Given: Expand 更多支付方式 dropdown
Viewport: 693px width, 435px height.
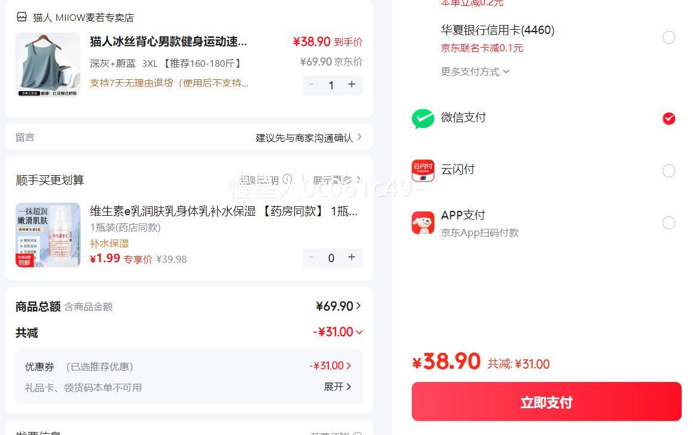Looking at the screenshot, I should [475, 72].
